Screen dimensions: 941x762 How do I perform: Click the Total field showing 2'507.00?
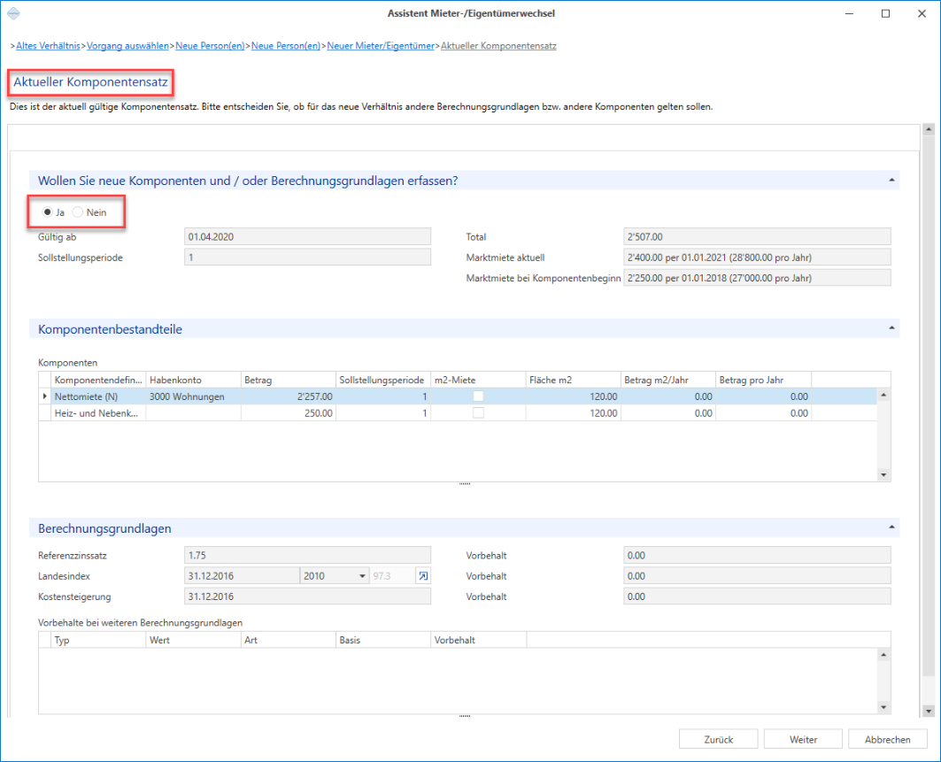758,237
